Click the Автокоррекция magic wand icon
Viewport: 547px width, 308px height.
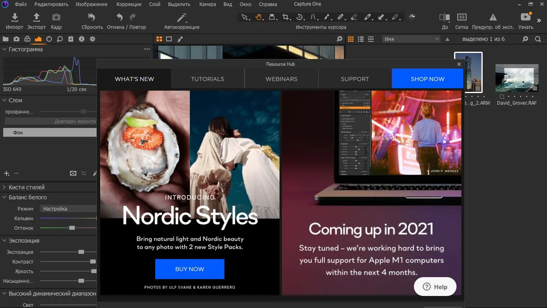pos(182,17)
